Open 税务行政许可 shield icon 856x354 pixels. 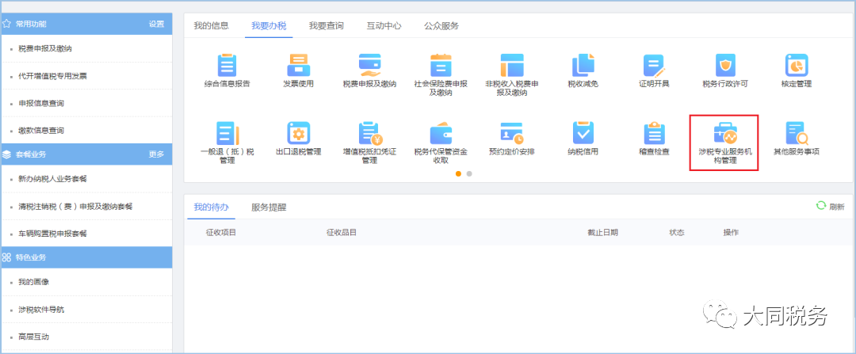point(725,65)
